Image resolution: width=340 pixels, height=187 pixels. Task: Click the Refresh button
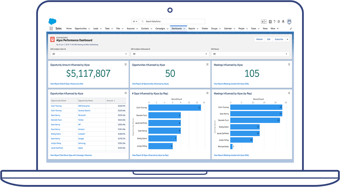click(x=259, y=39)
